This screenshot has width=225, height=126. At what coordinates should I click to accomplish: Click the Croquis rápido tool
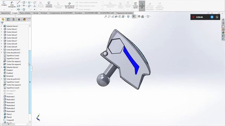click(135, 5)
